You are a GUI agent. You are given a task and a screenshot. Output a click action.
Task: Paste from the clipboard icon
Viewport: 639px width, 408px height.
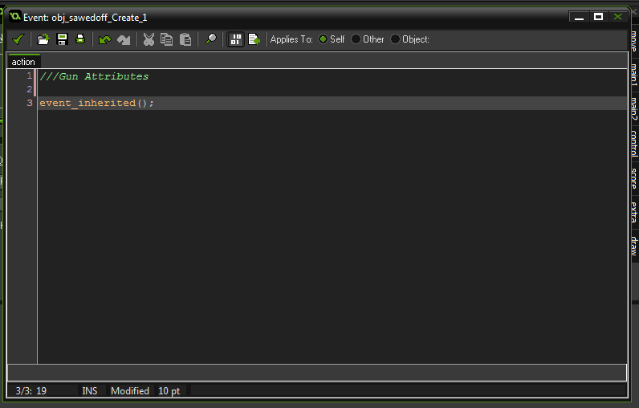click(185, 39)
